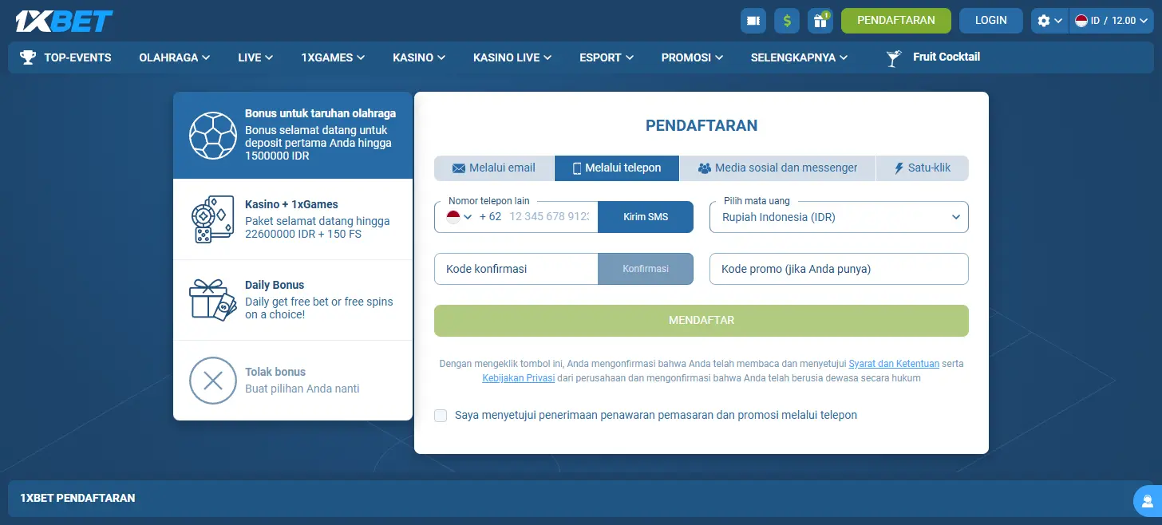This screenshot has height=525, width=1162.
Task: Choose the Tolak bonus X circle
Action: 213,381
